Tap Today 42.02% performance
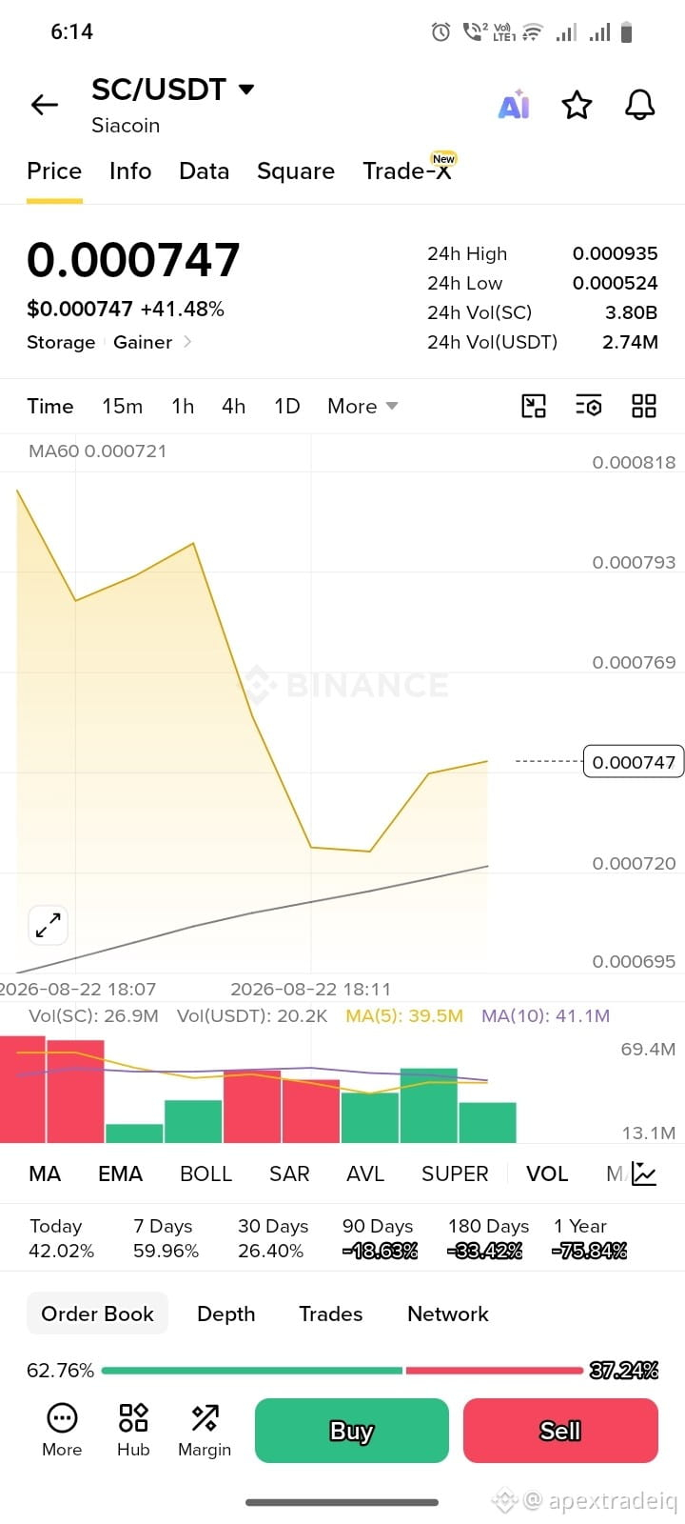Viewport: 685px width, 1524px height. [x=62, y=1238]
